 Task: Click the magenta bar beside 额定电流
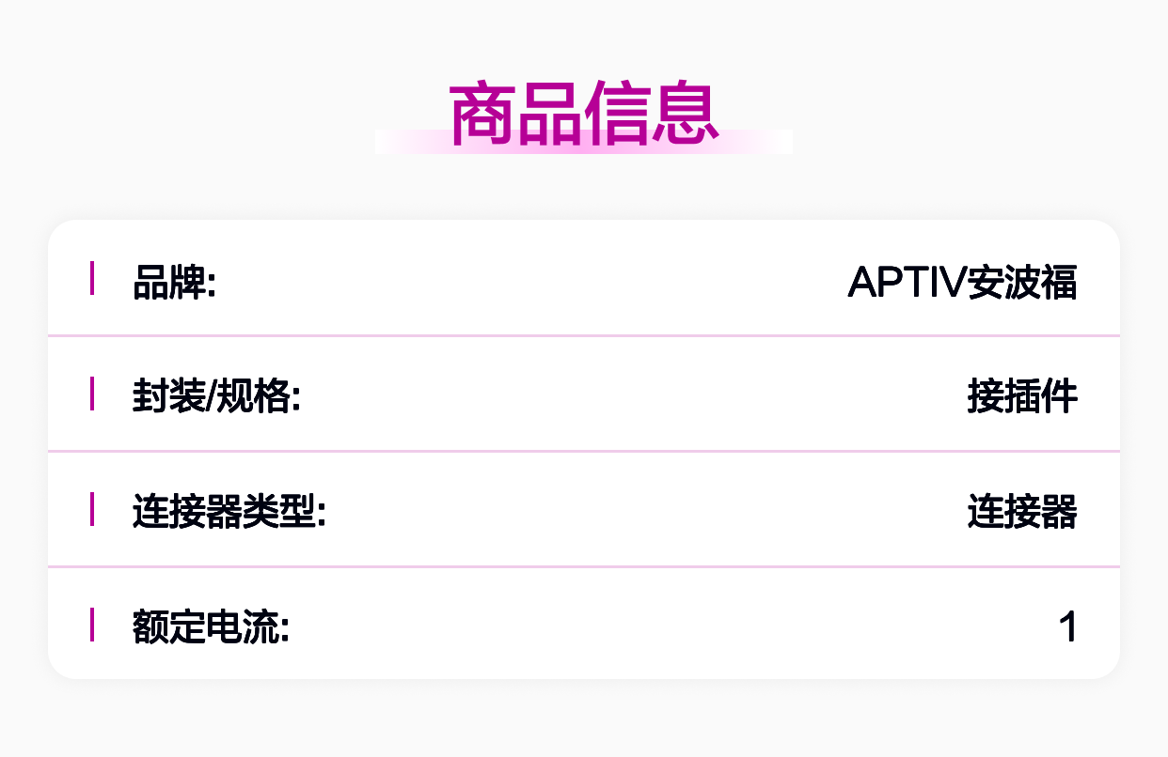pos(92,625)
